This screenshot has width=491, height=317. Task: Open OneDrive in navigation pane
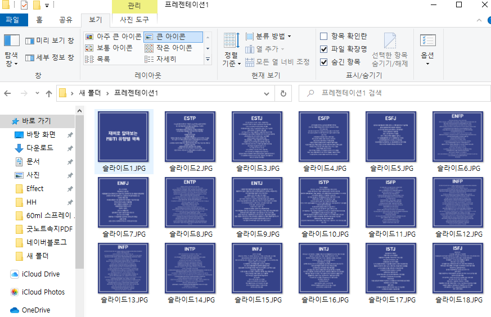click(x=36, y=310)
